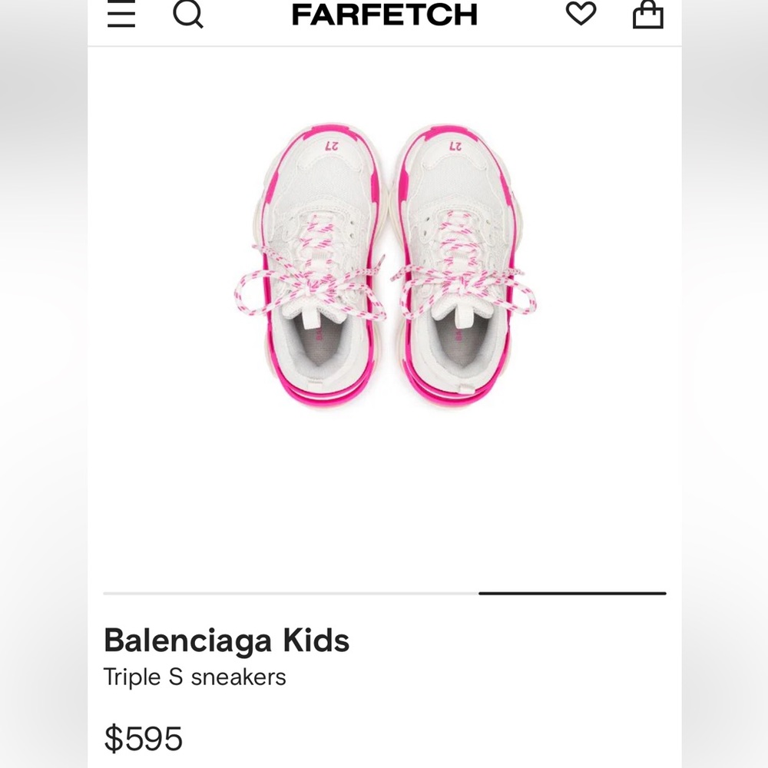This screenshot has height=768, width=768.
Task: Switch to the next image indicator bar
Action: point(292,593)
